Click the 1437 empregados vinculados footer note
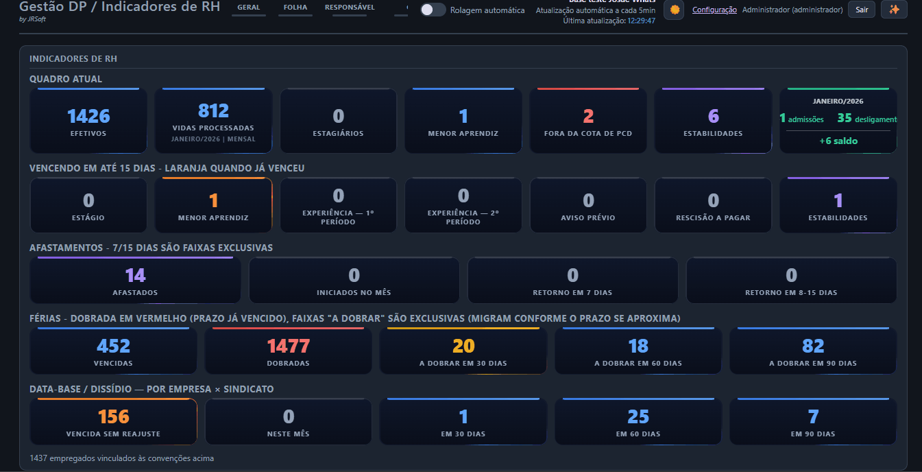Image resolution: width=922 pixels, height=472 pixels. pos(121,458)
